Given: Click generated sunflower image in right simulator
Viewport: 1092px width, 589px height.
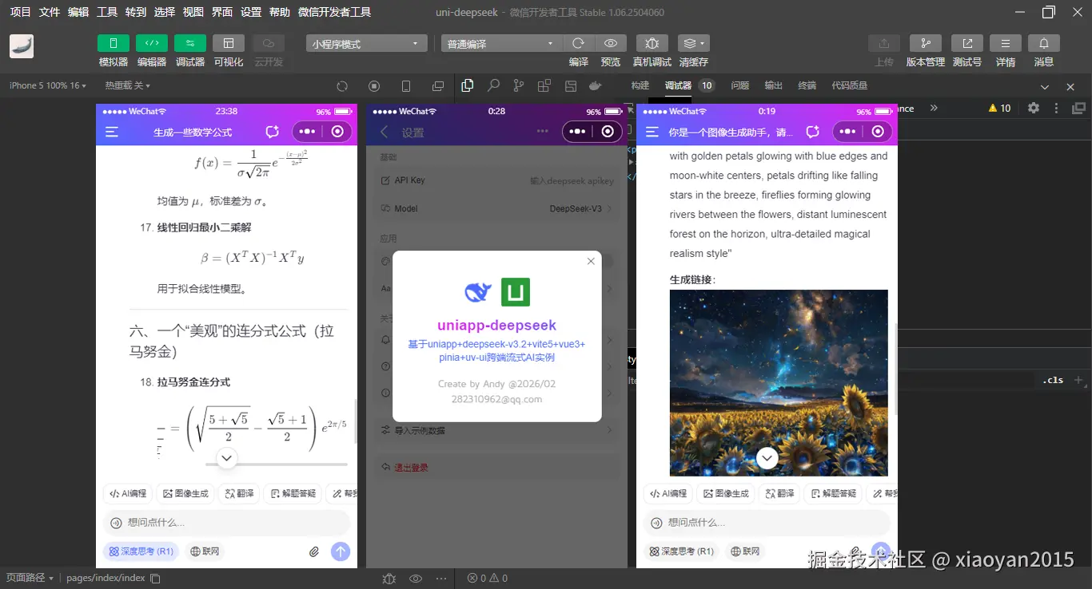Looking at the screenshot, I should coord(779,382).
